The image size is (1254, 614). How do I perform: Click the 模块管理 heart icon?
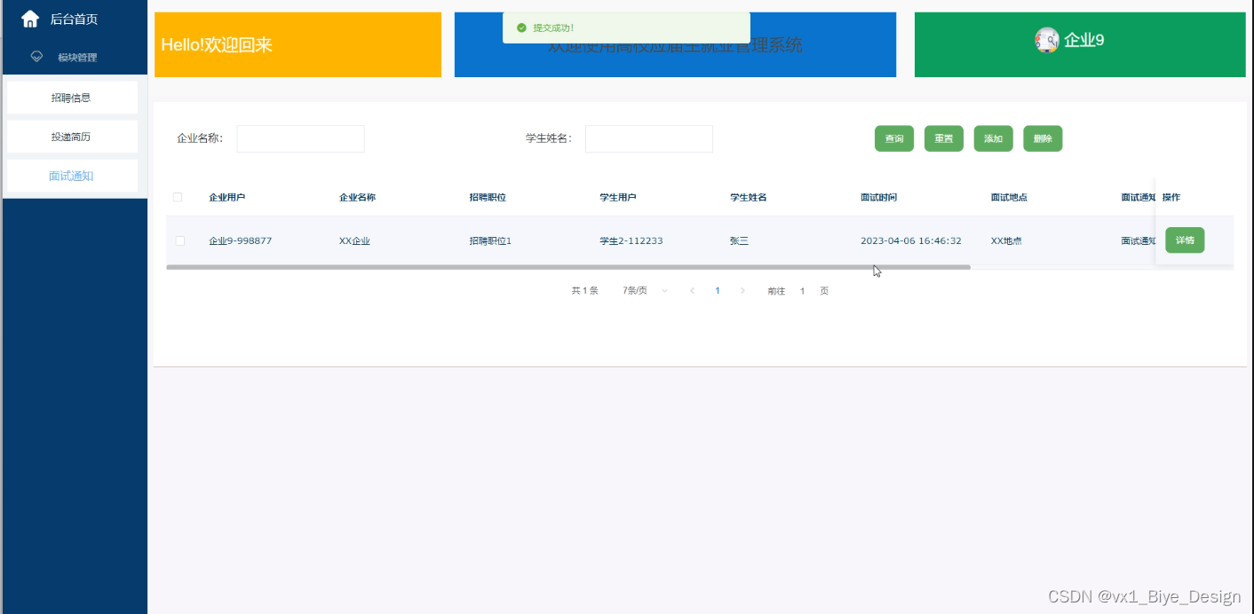pyautogui.click(x=36, y=56)
